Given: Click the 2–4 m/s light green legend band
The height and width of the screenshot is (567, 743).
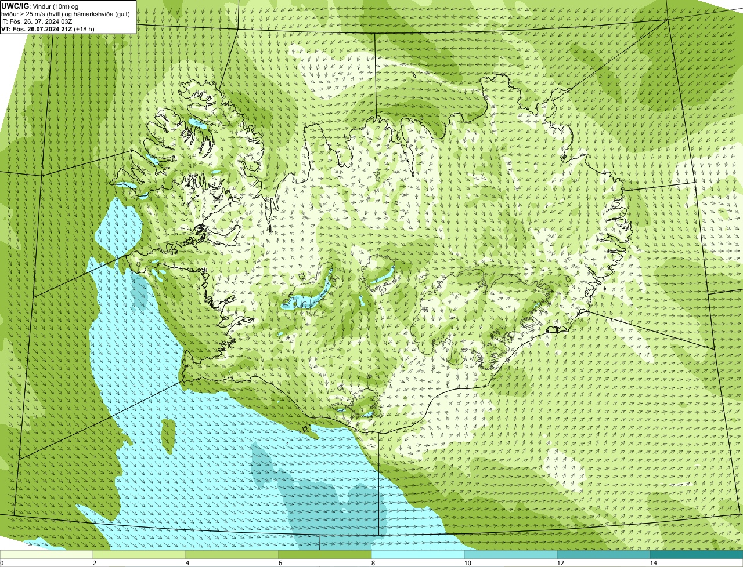Looking at the screenshot, I should click(139, 554).
